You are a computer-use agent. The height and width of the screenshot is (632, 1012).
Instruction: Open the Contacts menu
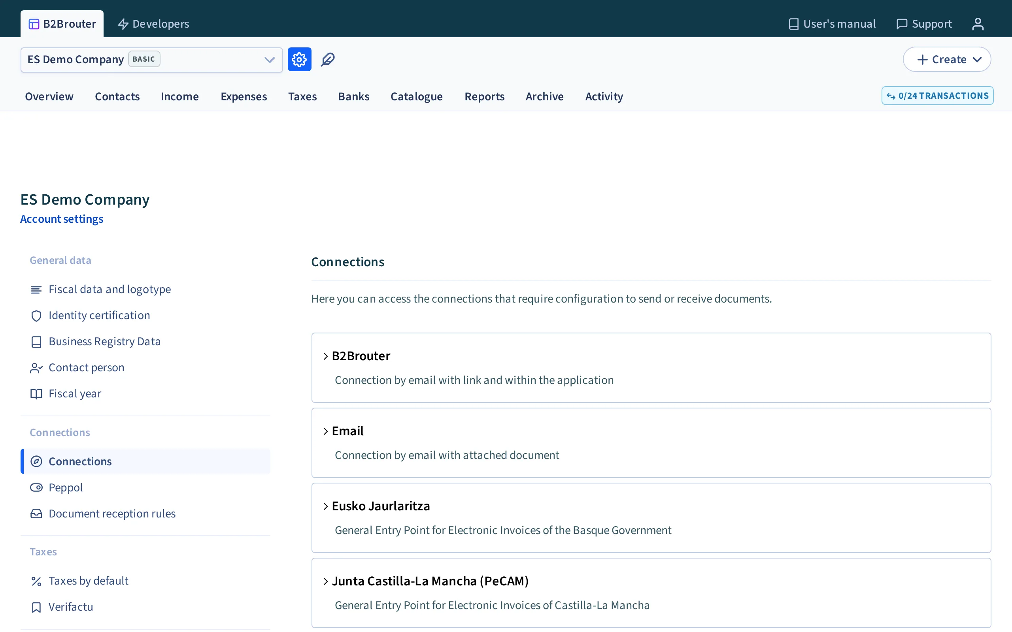click(117, 96)
